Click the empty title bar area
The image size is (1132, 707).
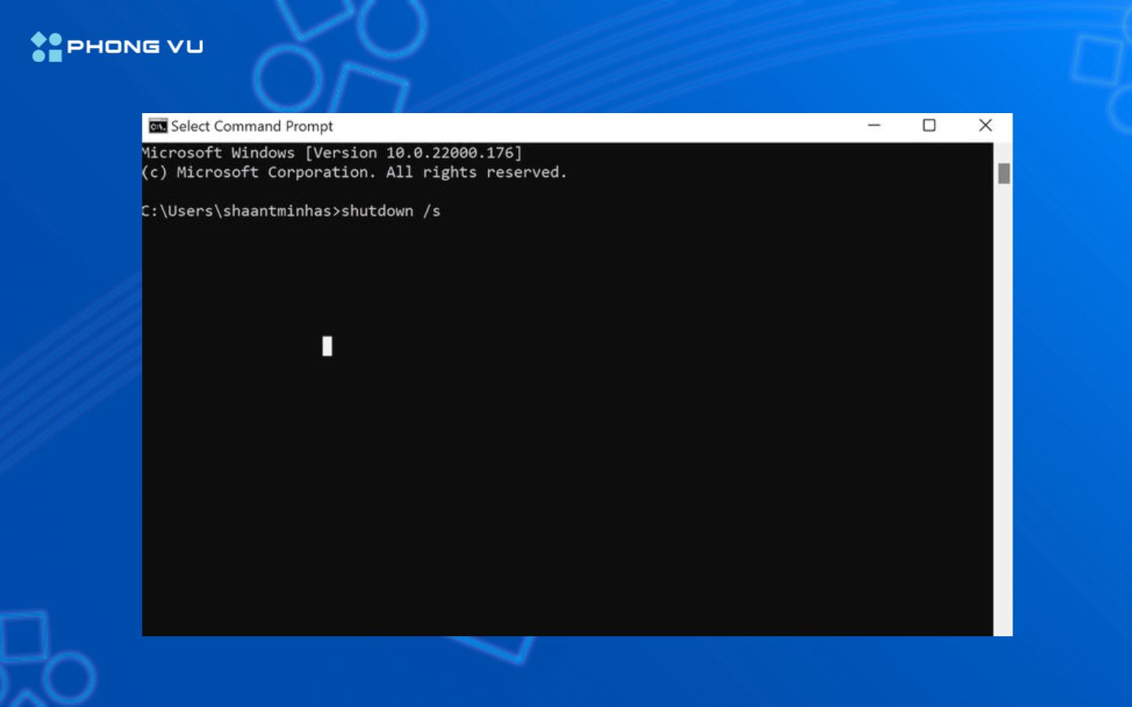pyautogui.click(x=597, y=126)
